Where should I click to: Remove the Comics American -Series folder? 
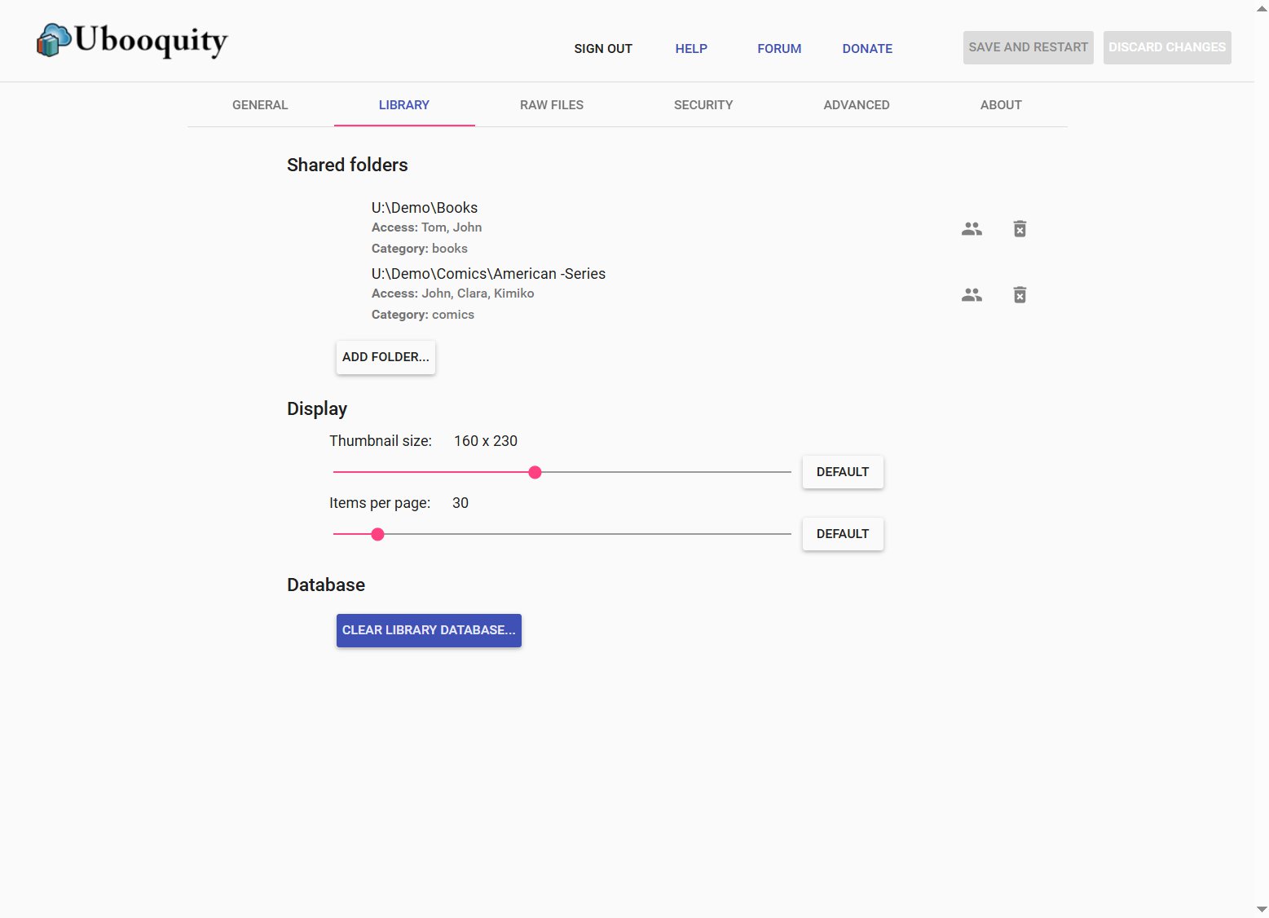[x=1020, y=295]
